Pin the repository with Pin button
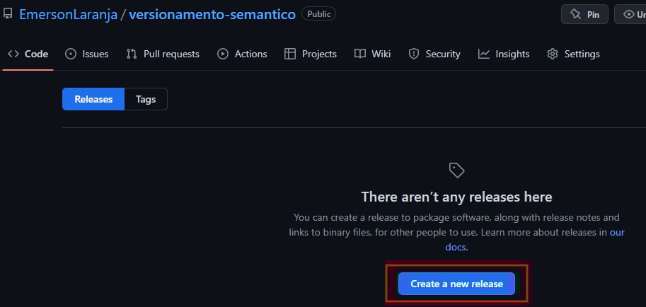Screen dimensions: 646x307 584,14
